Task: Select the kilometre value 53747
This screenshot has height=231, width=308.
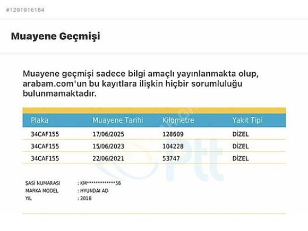Action: point(171,159)
